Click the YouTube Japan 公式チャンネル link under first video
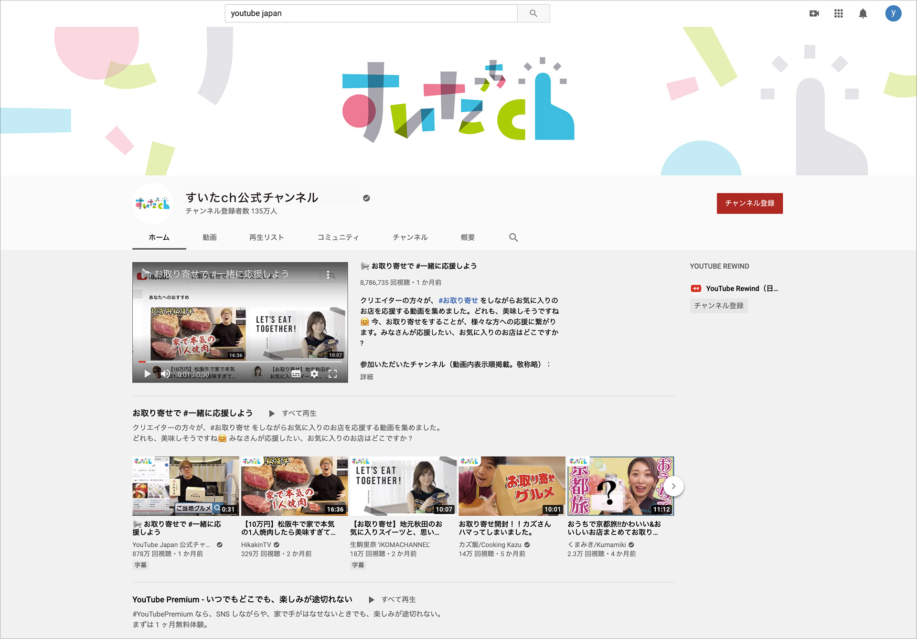 pos(171,545)
